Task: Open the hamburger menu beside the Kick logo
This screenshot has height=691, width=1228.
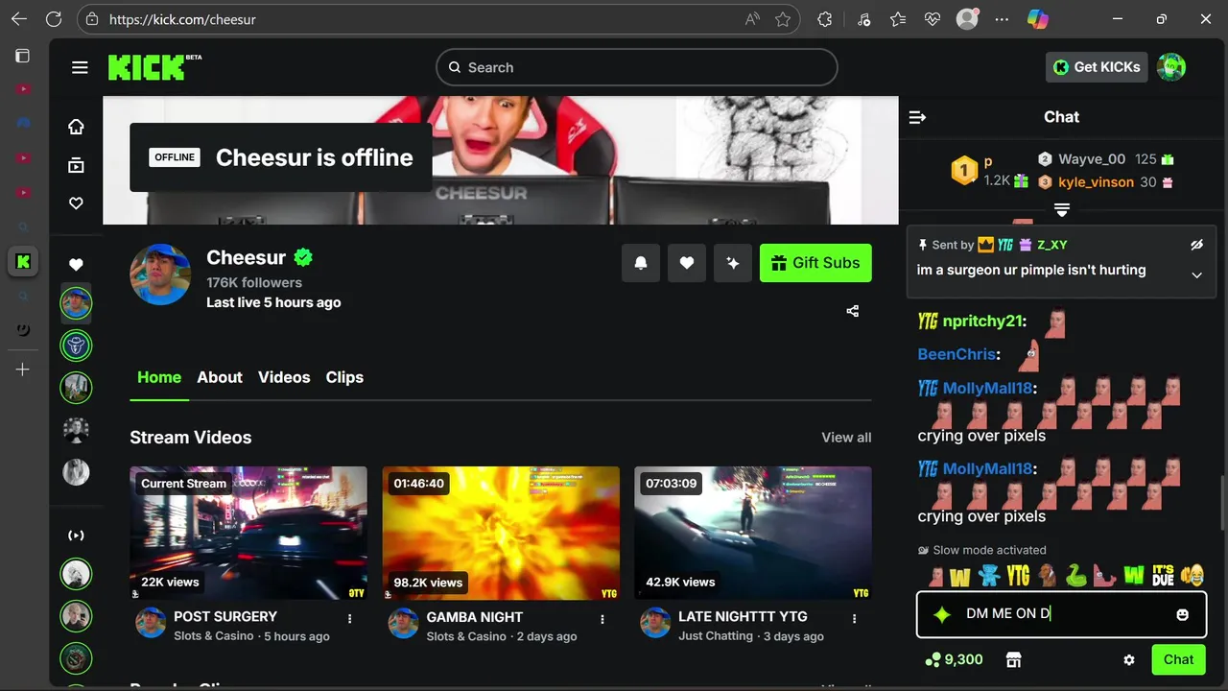Action: pyautogui.click(x=80, y=67)
